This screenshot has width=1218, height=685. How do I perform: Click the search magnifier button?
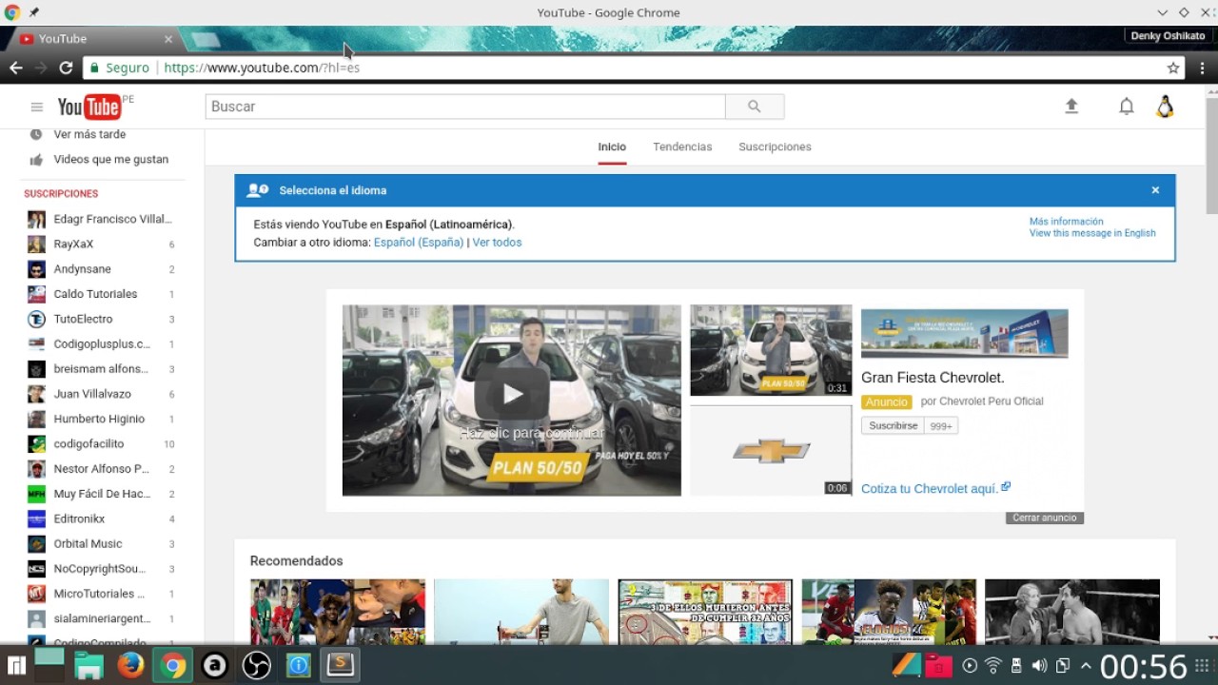[755, 107]
